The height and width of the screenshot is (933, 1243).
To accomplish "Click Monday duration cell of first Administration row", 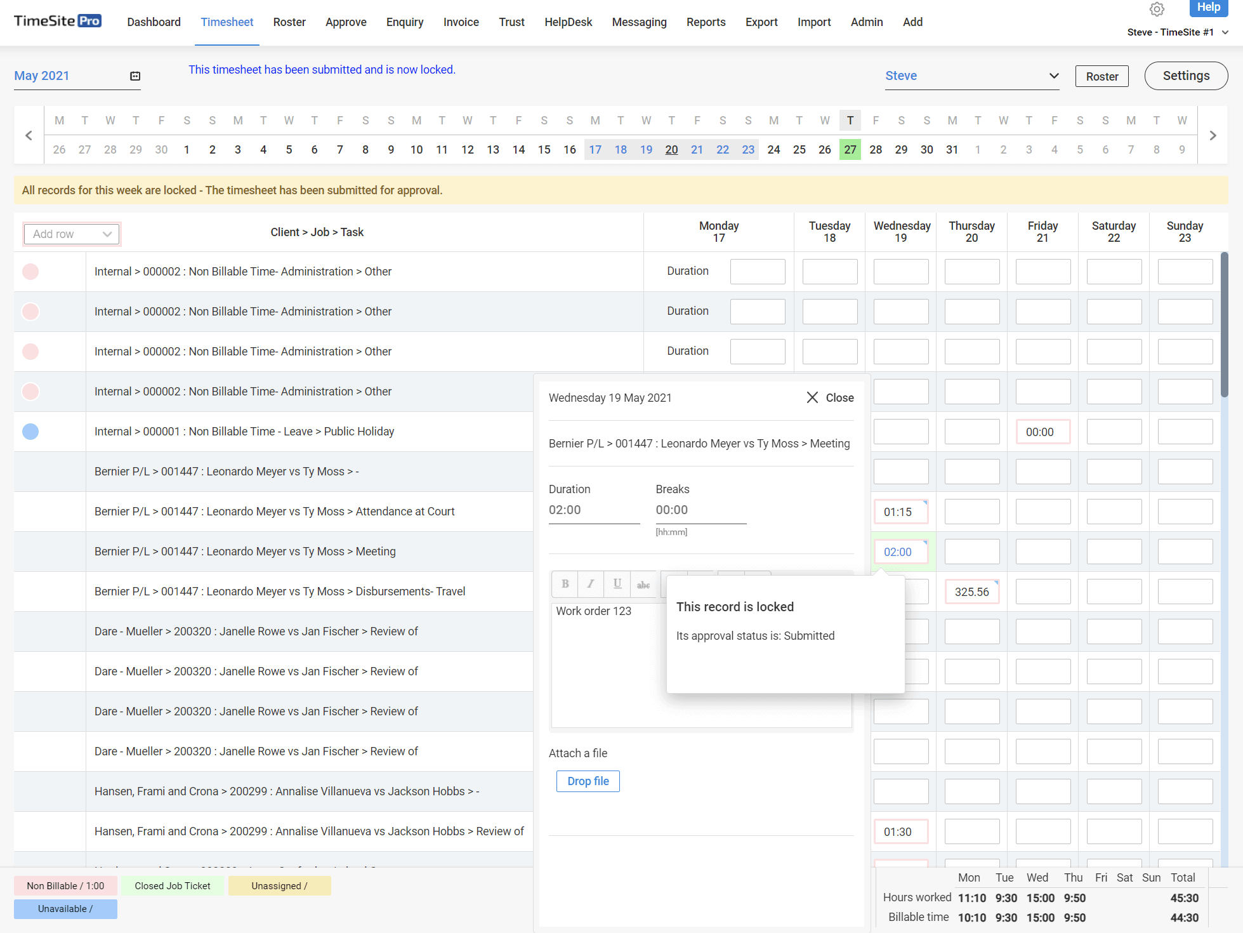I will [758, 272].
